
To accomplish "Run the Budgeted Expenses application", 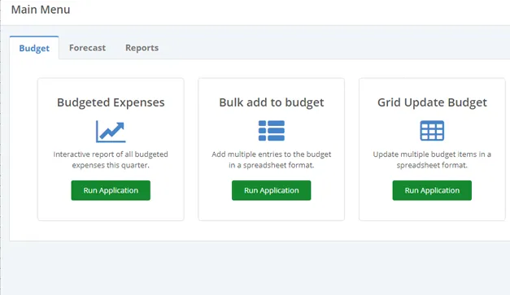I will point(111,190).
